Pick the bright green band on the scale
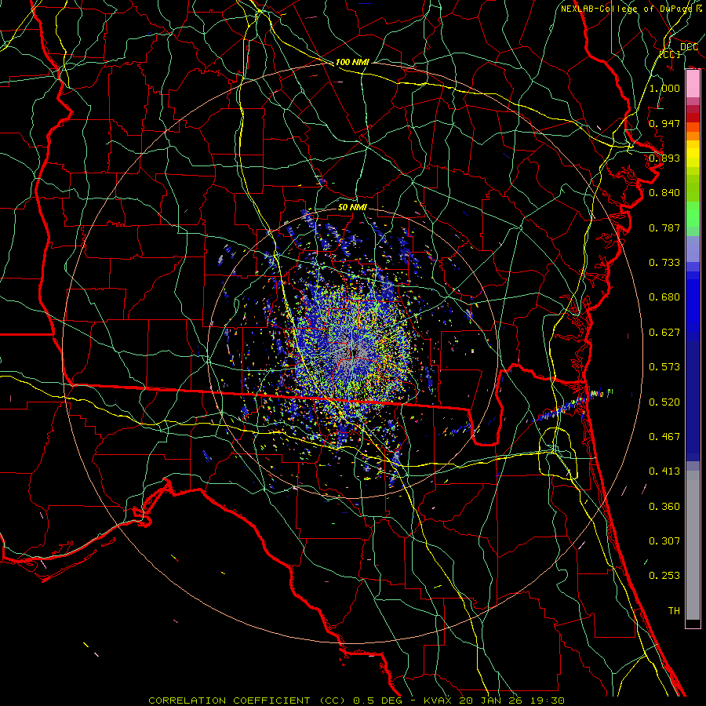Viewport: 706px width, 706px height. (693, 214)
